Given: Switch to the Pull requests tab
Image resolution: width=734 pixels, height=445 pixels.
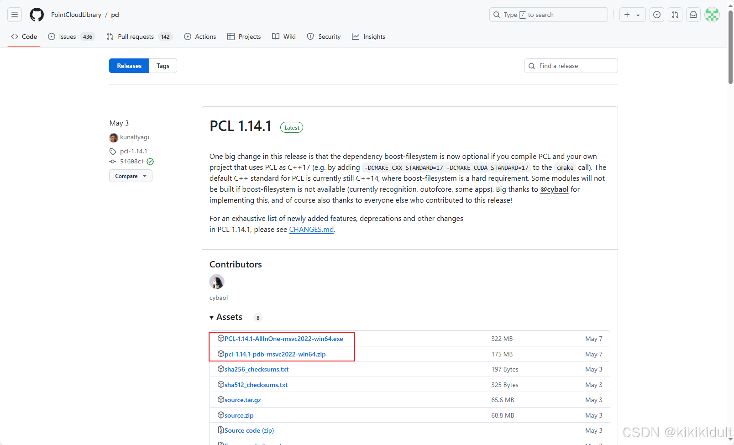Looking at the screenshot, I should tap(139, 37).
